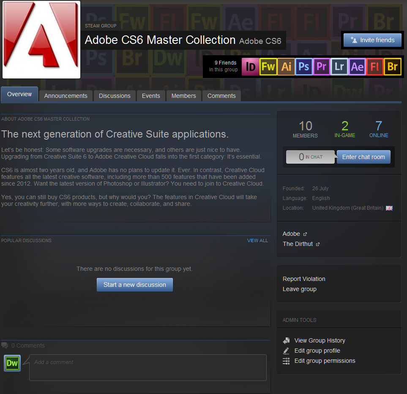Click the 0 IN CHAT counter
The height and width of the screenshot is (394, 407).
point(311,157)
